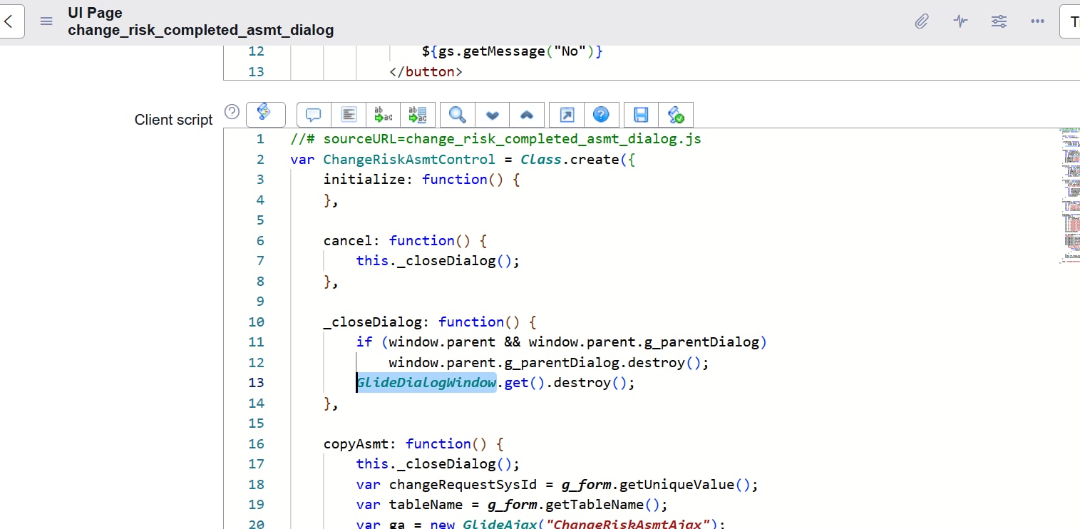
Task: Open more options ellipsis in header
Action: point(1038,21)
